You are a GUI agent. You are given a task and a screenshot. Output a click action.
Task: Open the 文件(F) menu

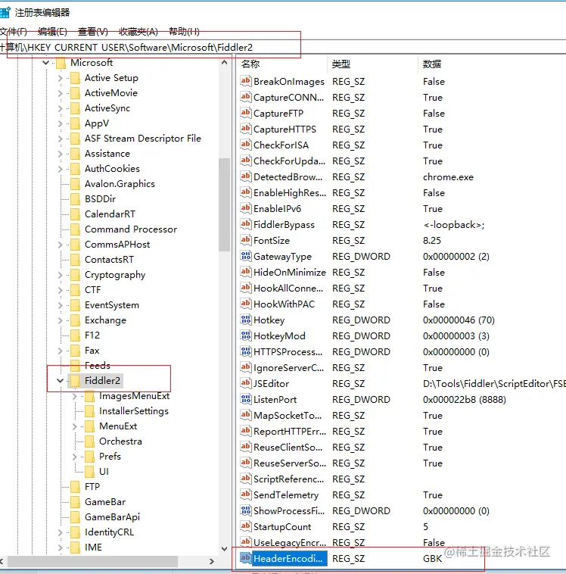click(x=14, y=32)
